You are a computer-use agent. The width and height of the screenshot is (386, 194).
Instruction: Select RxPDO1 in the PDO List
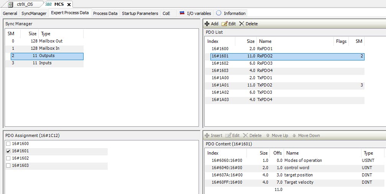point(285,49)
